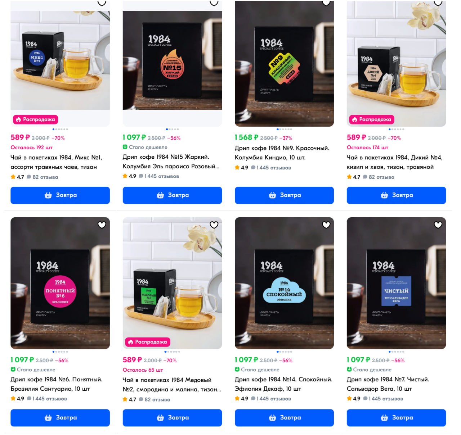
Task: Favorite the Понятный №6 drip coffee with heart icon
Action: (x=102, y=225)
